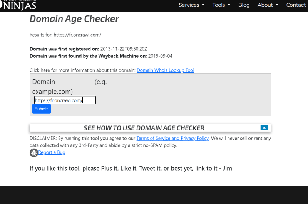Click the 'Results for: https://fr.oncrawl.com/' text

[x=65, y=35]
